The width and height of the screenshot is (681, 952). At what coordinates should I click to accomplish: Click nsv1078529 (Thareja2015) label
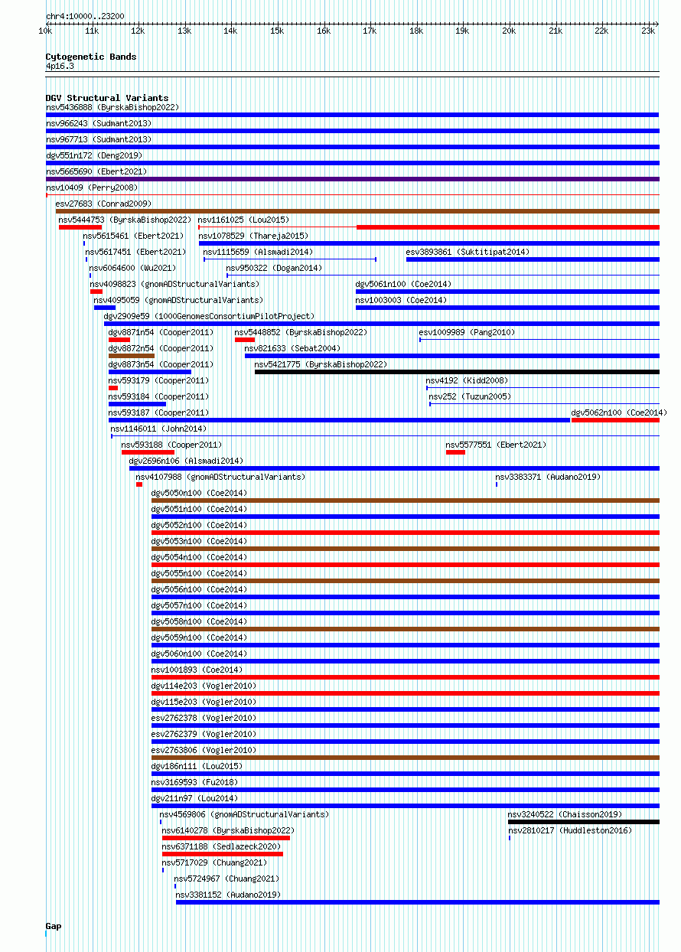(x=253, y=236)
